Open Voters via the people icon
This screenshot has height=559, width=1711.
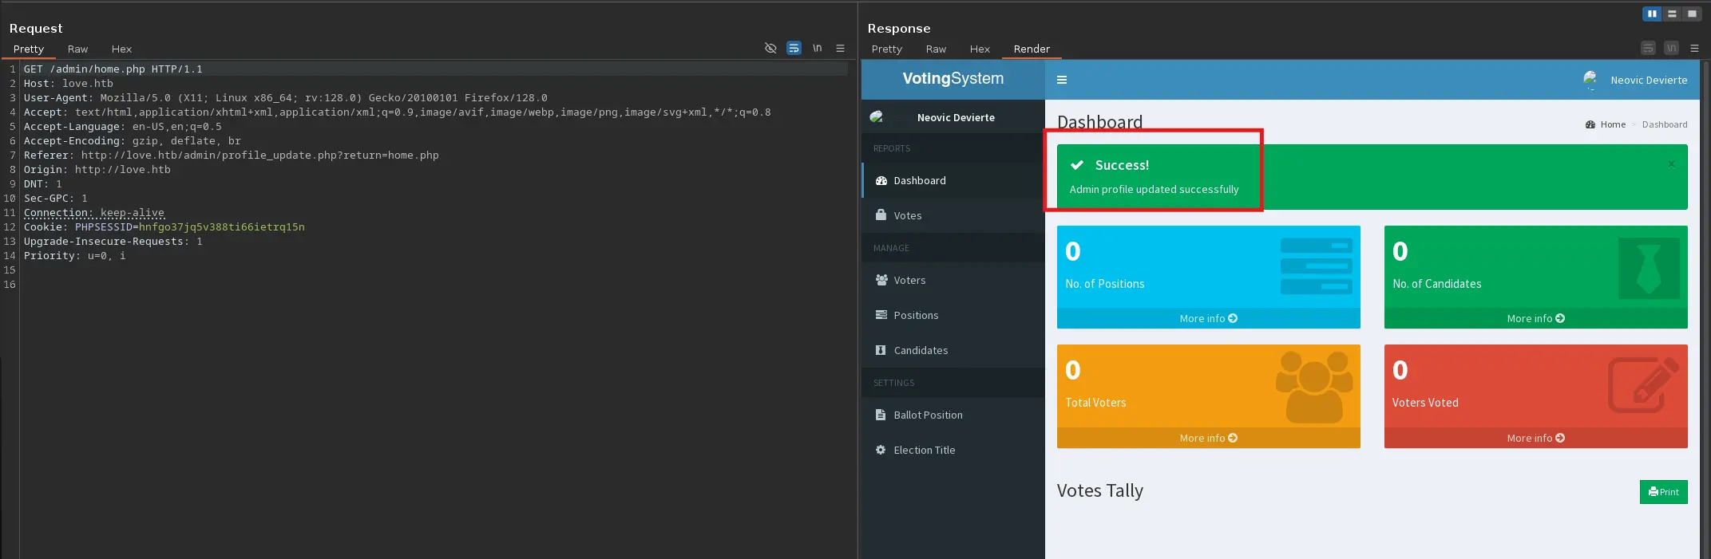pyautogui.click(x=881, y=280)
